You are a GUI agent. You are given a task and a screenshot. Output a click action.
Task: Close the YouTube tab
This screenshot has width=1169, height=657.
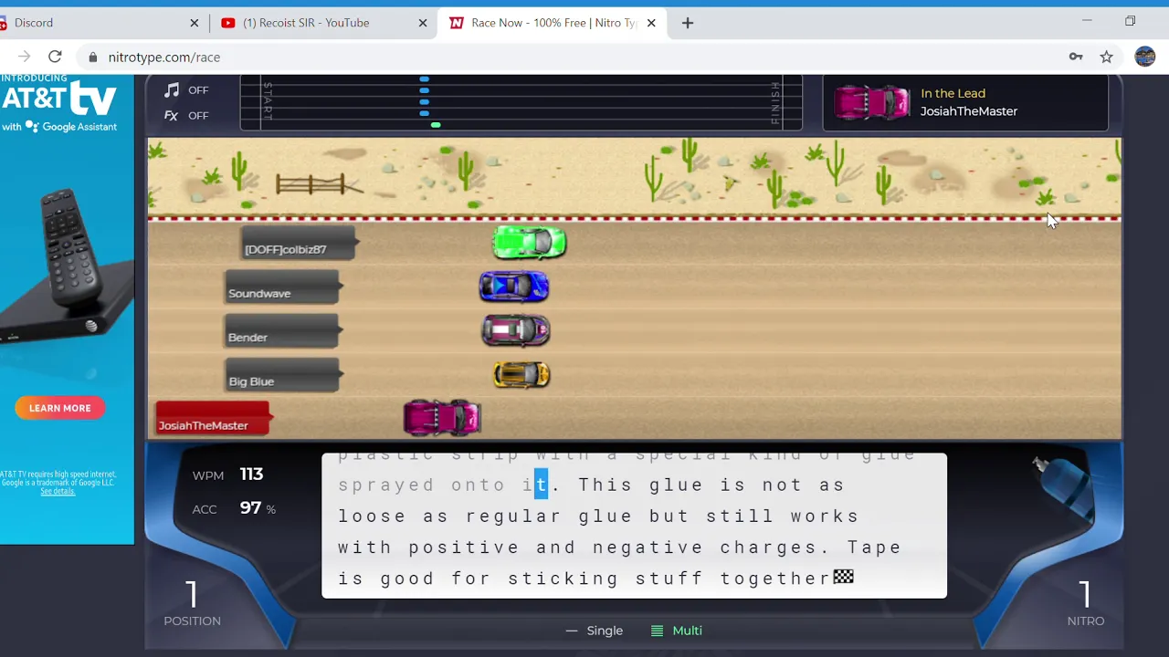423,23
